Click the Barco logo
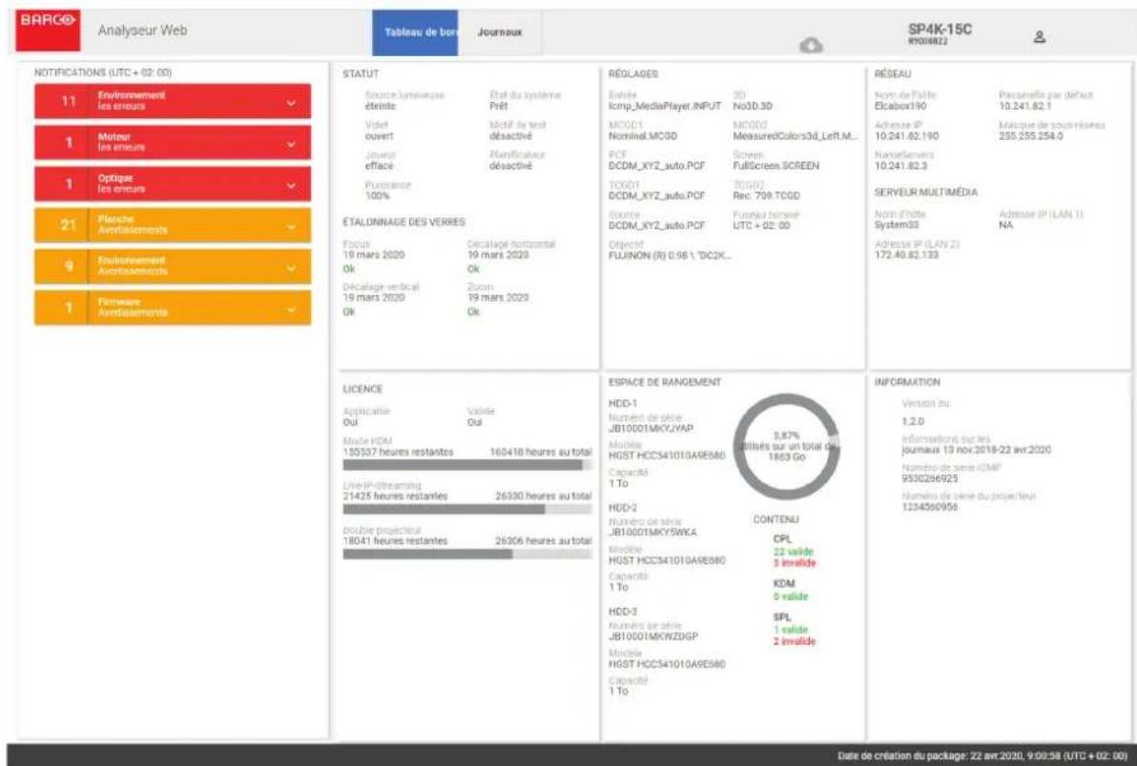The width and height of the screenshot is (1137, 766). [x=48, y=30]
